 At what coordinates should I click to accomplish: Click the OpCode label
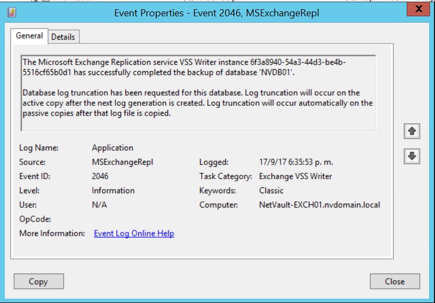point(35,219)
